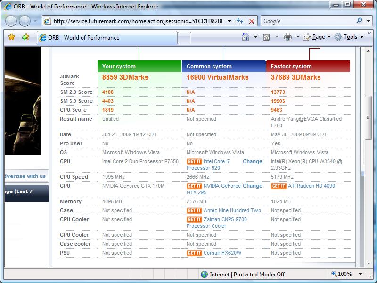Click the GET IT badge for ATI Radeon HD 4890
Screen dimensions: 377x283
click(x=279, y=186)
